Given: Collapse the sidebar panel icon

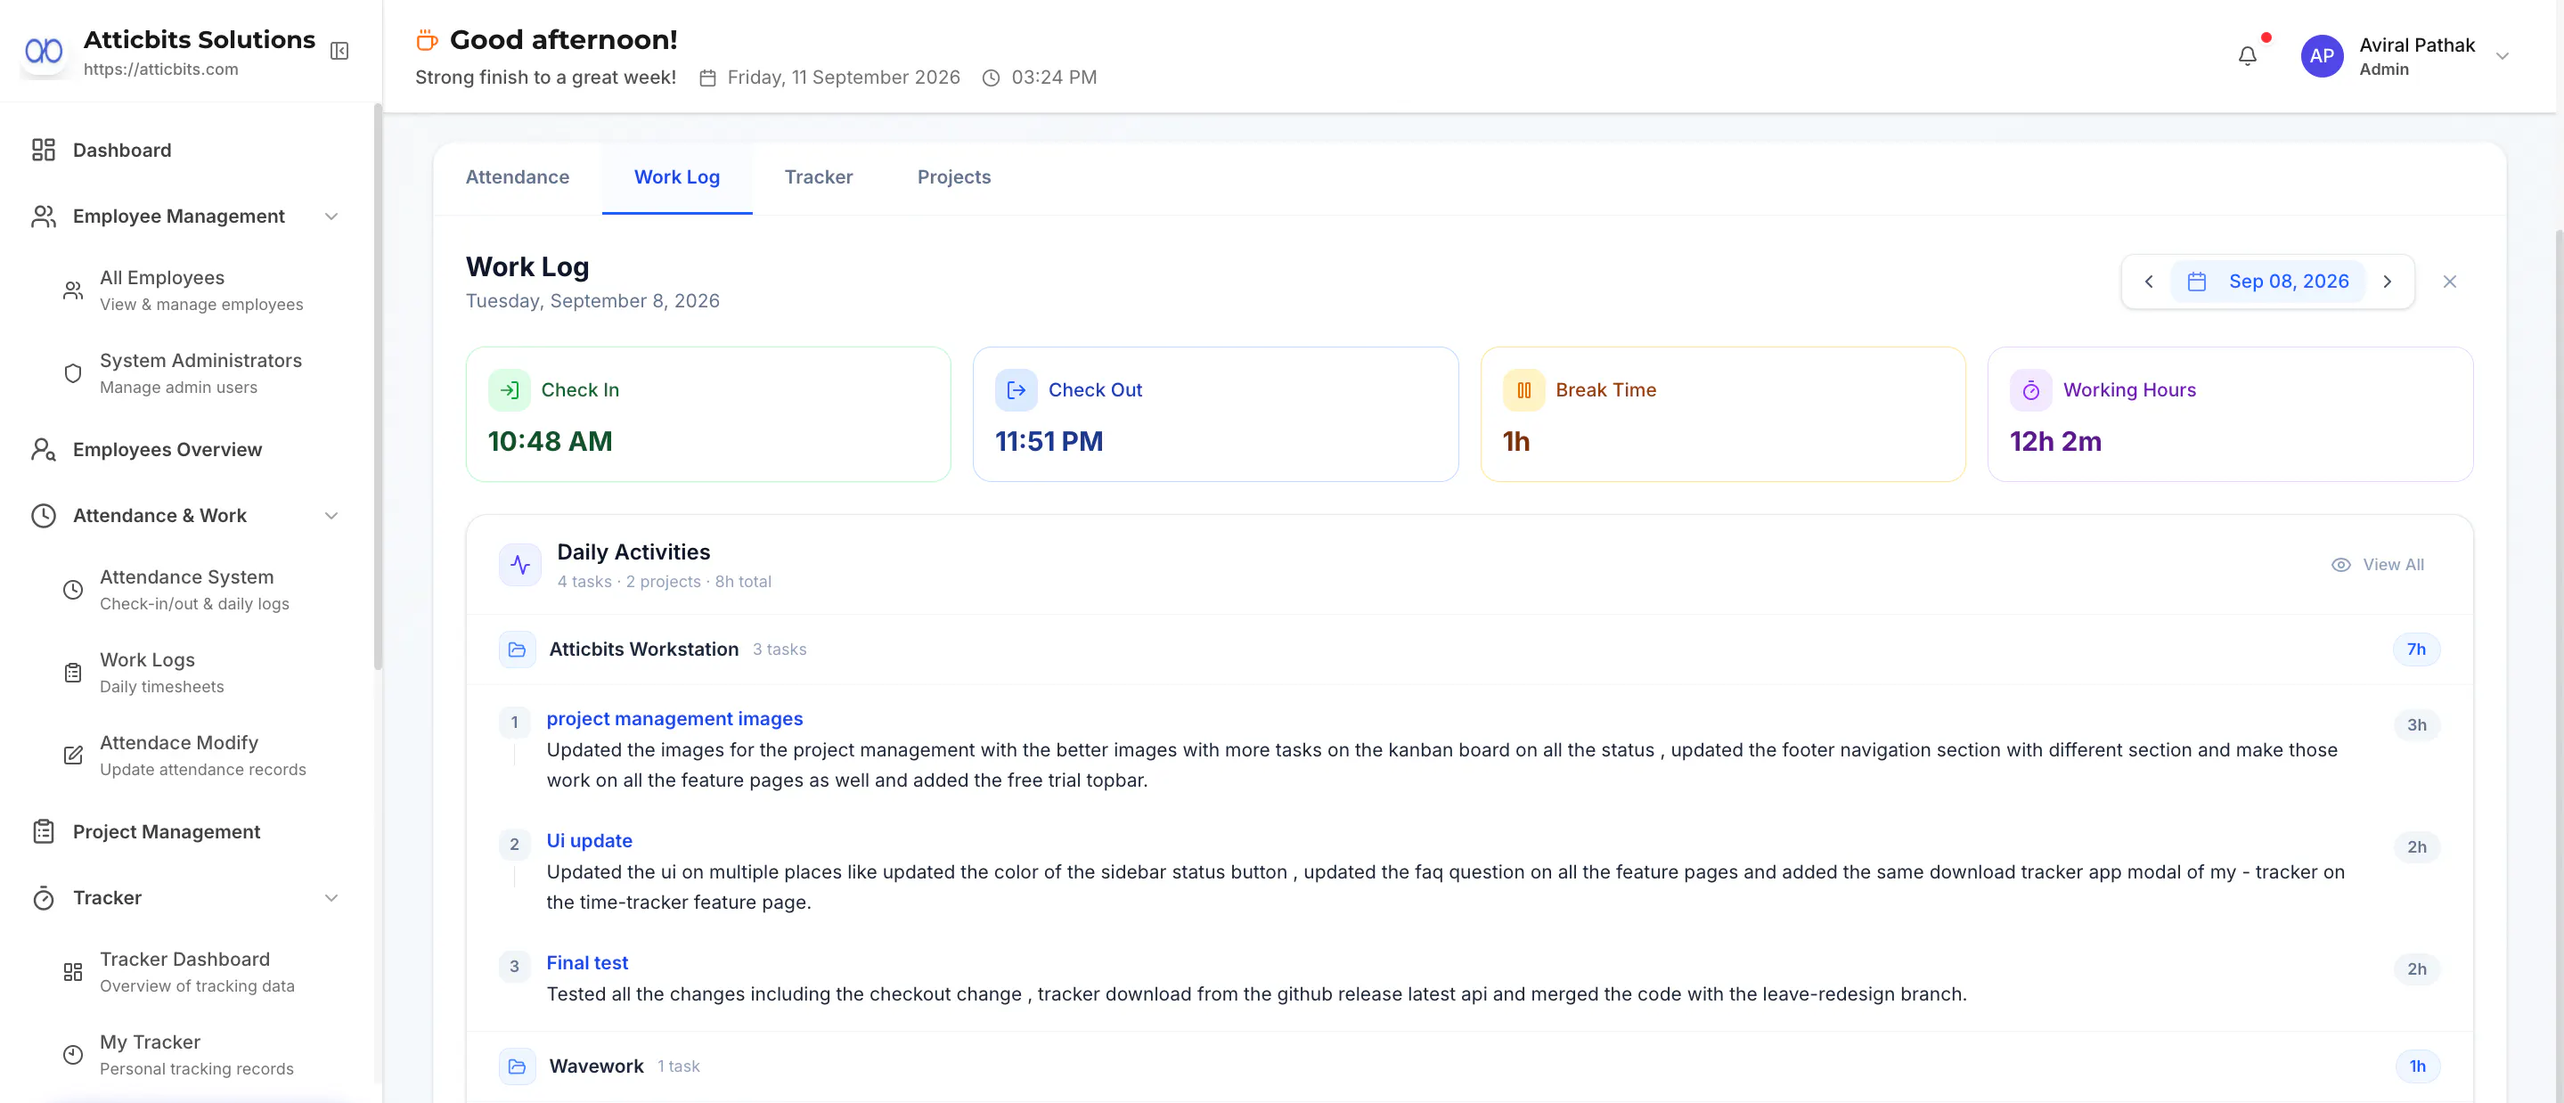Looking at the screenshot, I should tap(339, 51).
